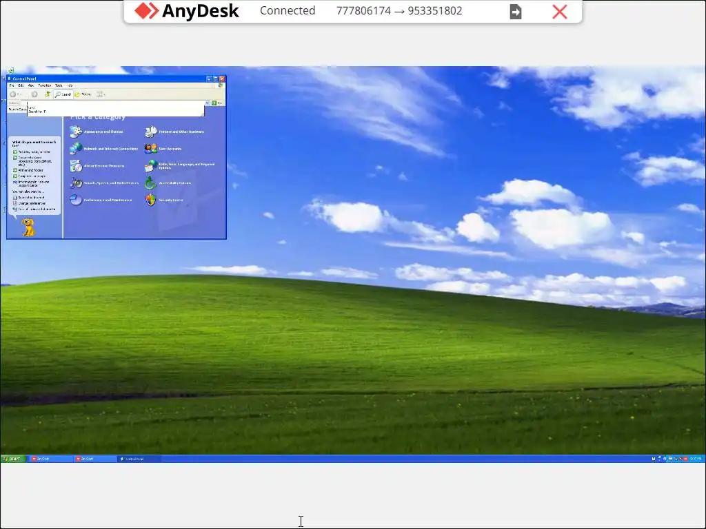Open the Add or Remove Programs icon
Screen dimensions: 706x529
coord(76,165)
